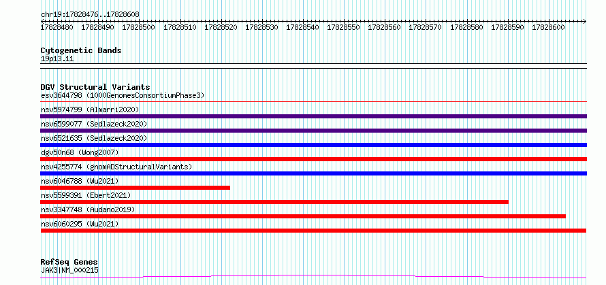Open variant nsv6599077 (Sedlazeck2020) label
606x285 pixels.
(x=94, y=124)
